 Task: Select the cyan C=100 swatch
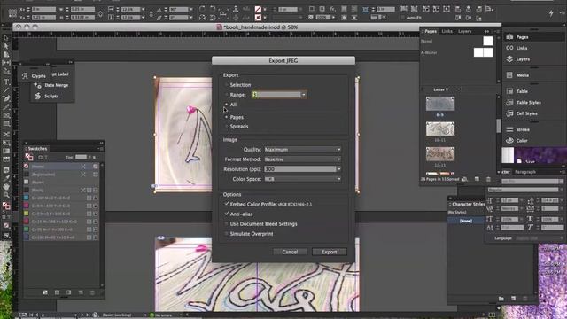pyautogui.click(x=61, y=198)
